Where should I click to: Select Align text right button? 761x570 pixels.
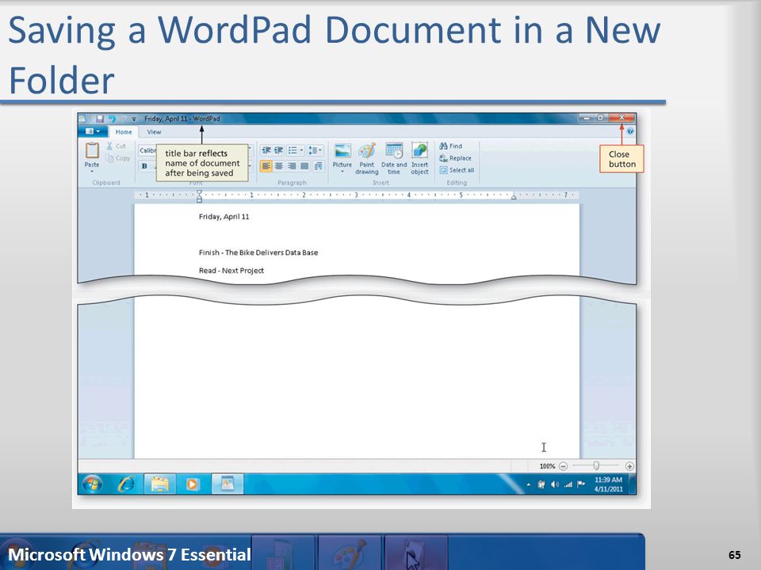[x=292, y=166]
